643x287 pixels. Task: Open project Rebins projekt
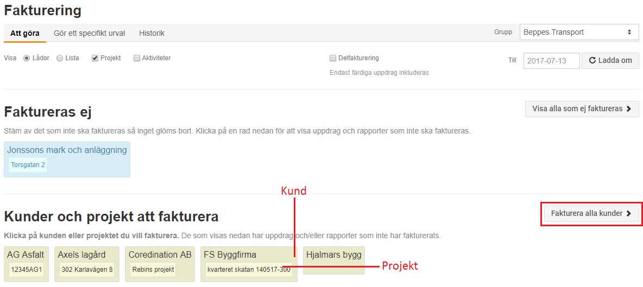[x=153, y=270]
